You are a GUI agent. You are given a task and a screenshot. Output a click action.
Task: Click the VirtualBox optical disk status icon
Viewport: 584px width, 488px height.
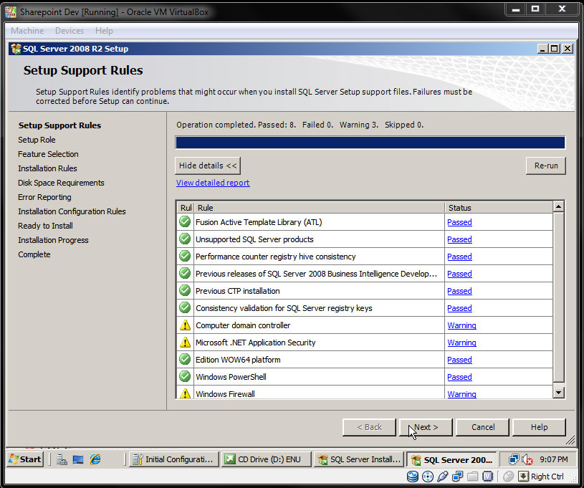(x=428, y=476)
